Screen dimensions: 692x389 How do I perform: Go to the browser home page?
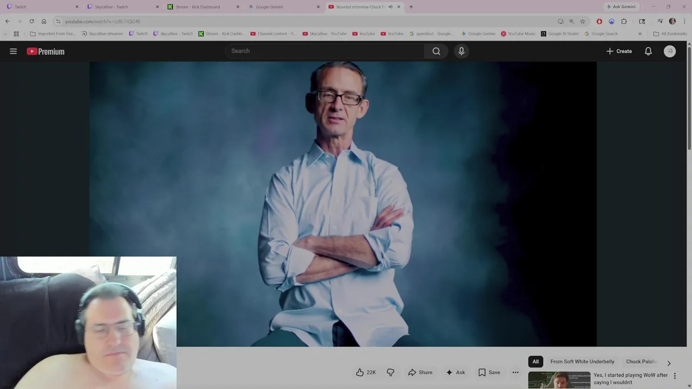click(x=44, y=21)
